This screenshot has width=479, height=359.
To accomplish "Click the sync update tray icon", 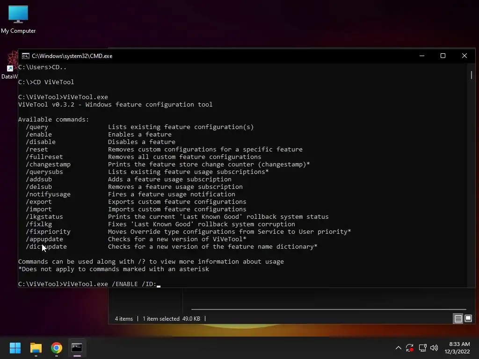I will 410,348.
